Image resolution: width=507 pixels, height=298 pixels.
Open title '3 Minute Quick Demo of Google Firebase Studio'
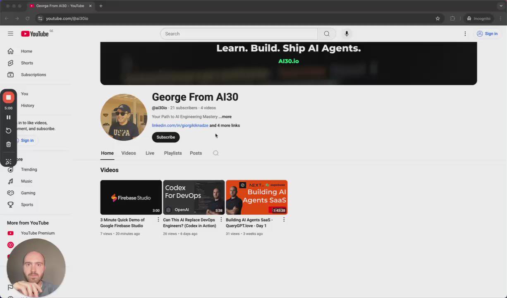122,223
